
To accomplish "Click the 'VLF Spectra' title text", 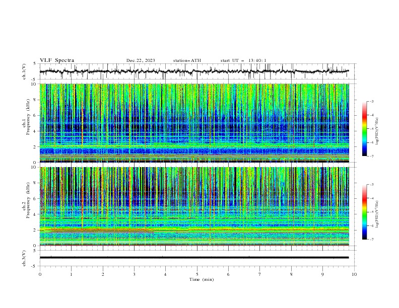I will 57,60.
